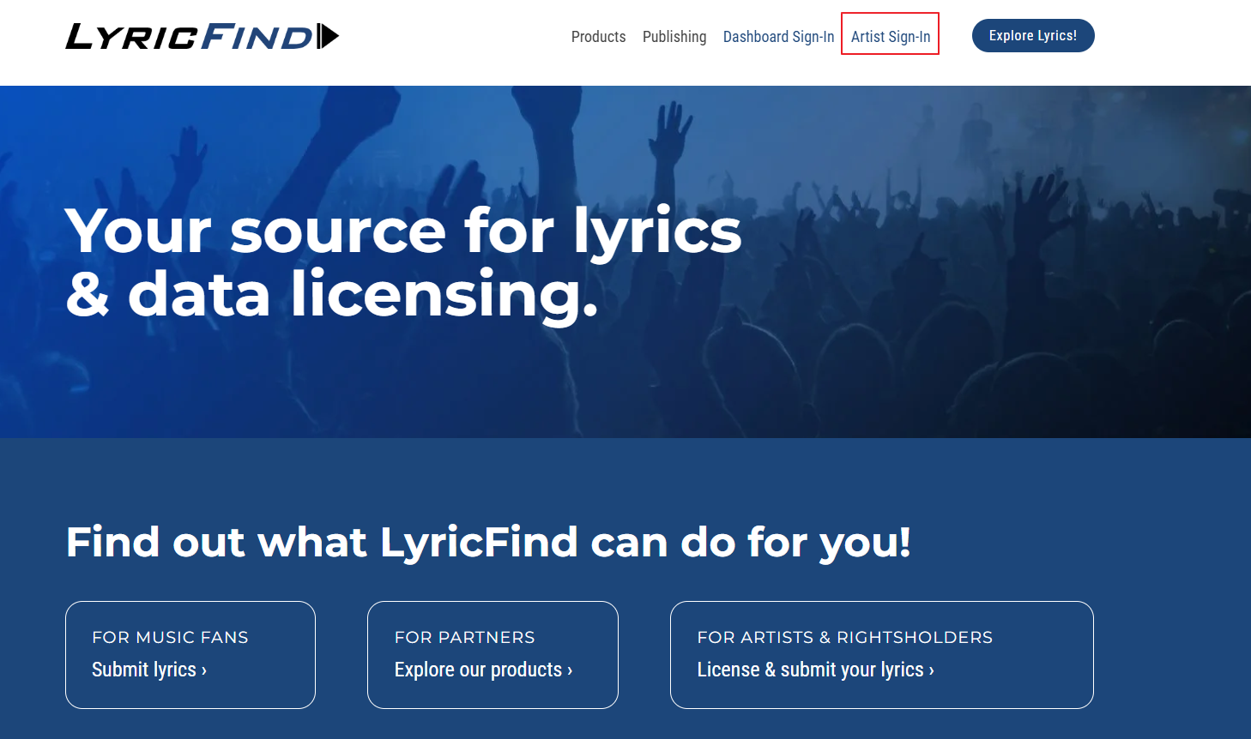Go to Dashboard Sign-In
This screenshot has width=1251, height=739.
click(779, 37)
